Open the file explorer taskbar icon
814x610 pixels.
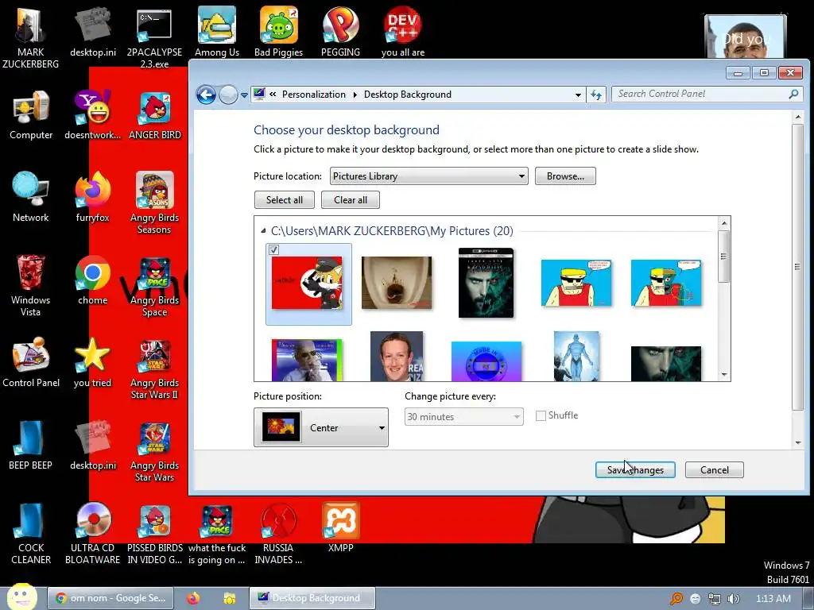coord(230,599)
